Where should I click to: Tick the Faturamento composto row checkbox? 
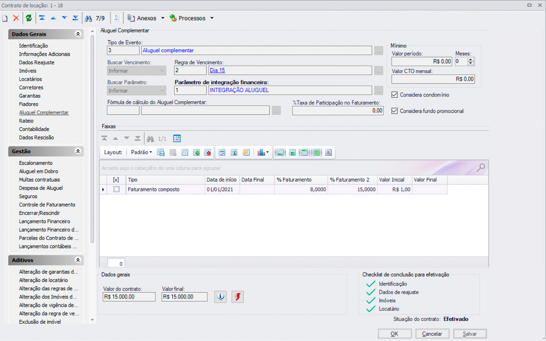click(x=116, y=189)
